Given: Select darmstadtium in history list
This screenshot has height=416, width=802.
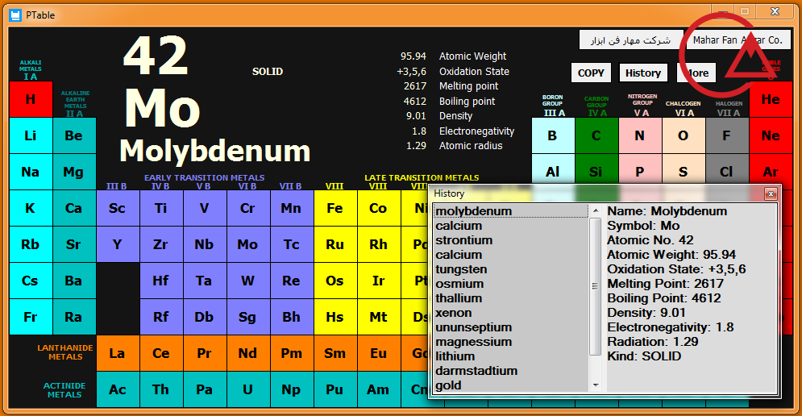Looking at the screenshot, I should pyautogui.click(x=476, y=371).
